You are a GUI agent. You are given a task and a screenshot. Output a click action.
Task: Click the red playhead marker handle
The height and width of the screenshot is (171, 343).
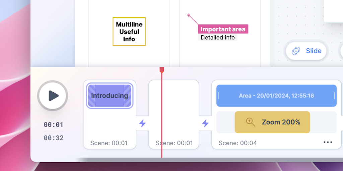(x=162, y=69)
